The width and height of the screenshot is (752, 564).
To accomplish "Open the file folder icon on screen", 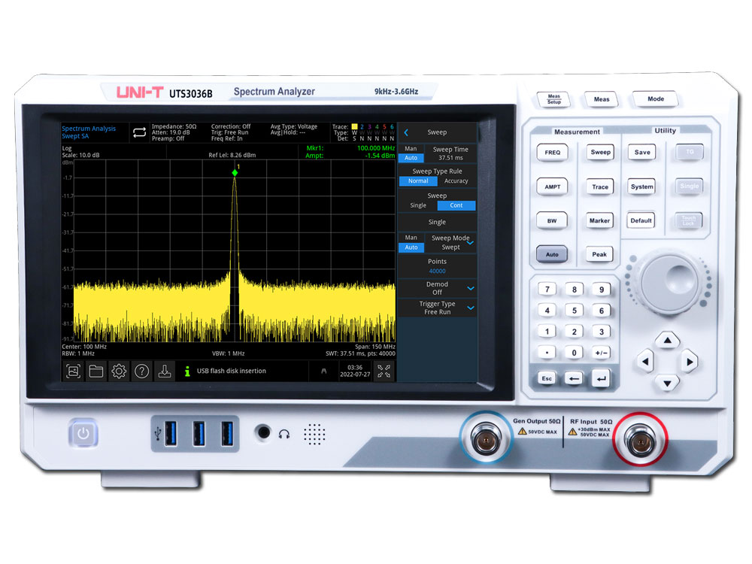I will tap(96, 371).
